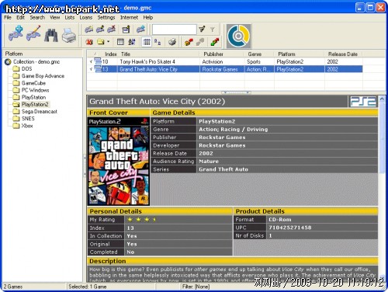Click the scroll-up arrow of details pane
The height and width of the screenshot is (292, 388).
[382, 99]
